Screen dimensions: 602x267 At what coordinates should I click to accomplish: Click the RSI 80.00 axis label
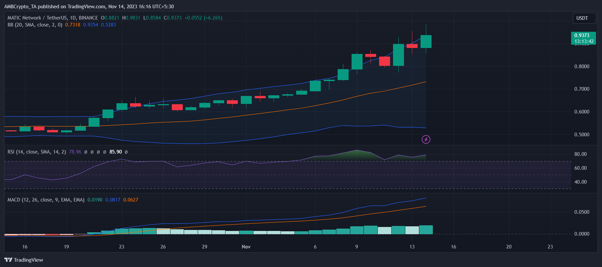click(x=580, y=154)
